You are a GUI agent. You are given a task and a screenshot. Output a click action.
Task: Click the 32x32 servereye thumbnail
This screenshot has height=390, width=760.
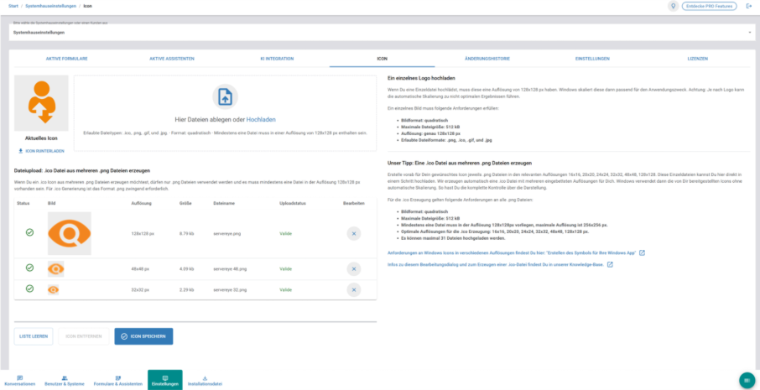[x=54, y=289]
